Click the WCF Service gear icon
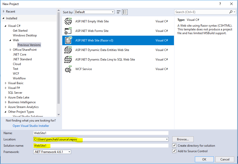 tap(68, 69)
